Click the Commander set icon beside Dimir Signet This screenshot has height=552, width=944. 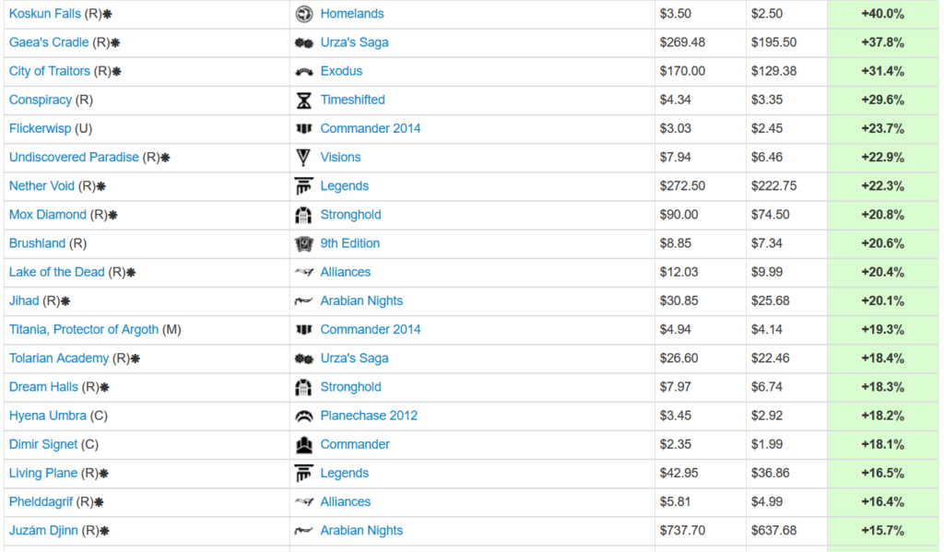(x=304, y=445)
